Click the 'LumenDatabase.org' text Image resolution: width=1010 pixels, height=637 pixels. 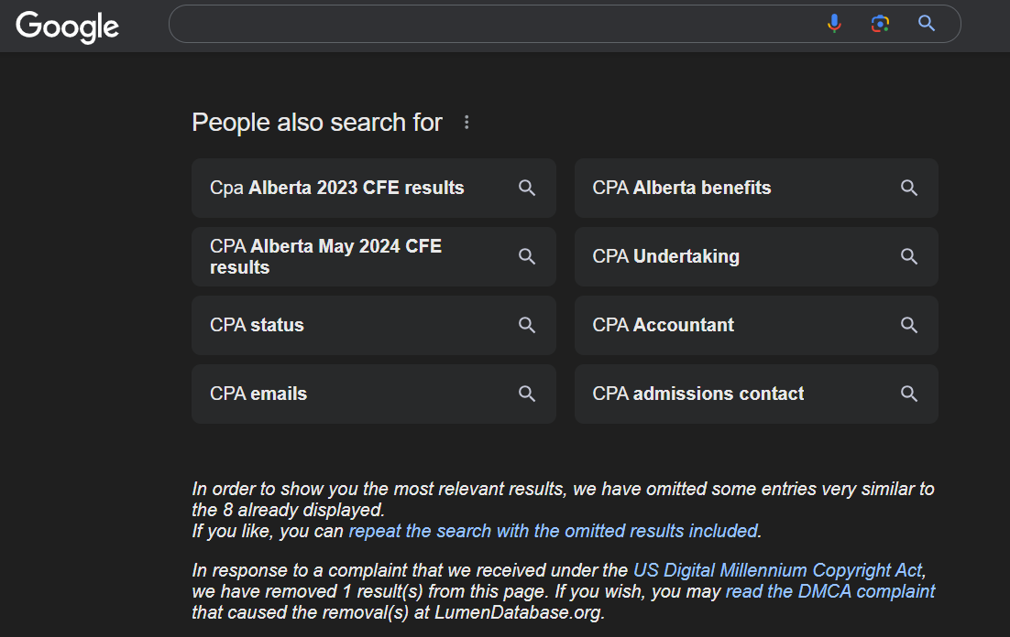[x=518, y=612]
